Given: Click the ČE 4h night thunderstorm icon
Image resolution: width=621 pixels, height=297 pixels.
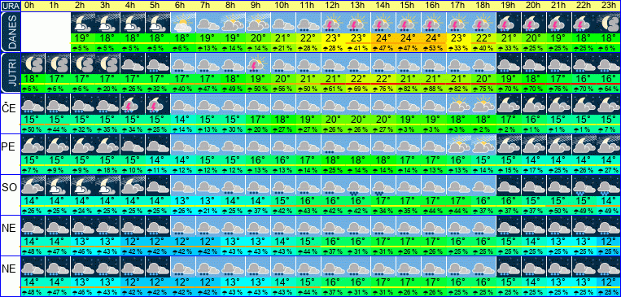Looking at the screenshot, I should (x=133, y=104).
